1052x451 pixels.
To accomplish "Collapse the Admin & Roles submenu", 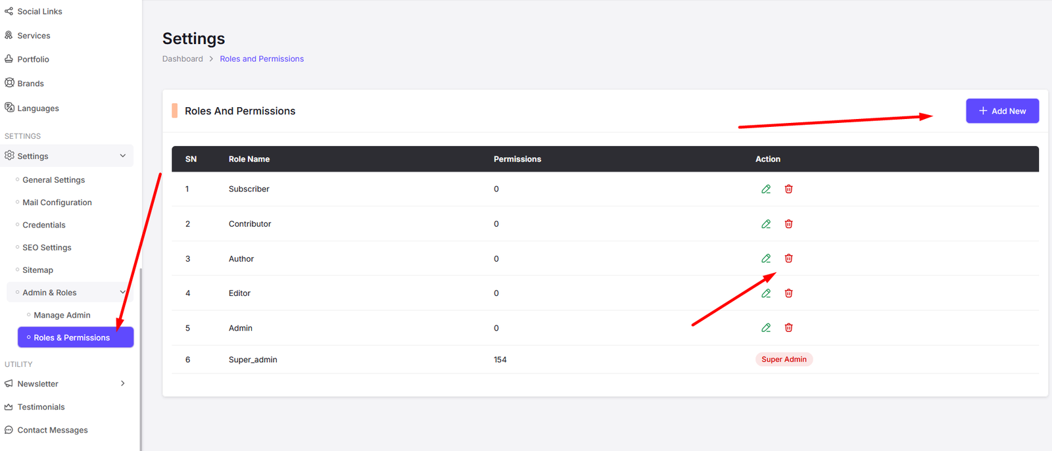I will (x=122, y=293).
